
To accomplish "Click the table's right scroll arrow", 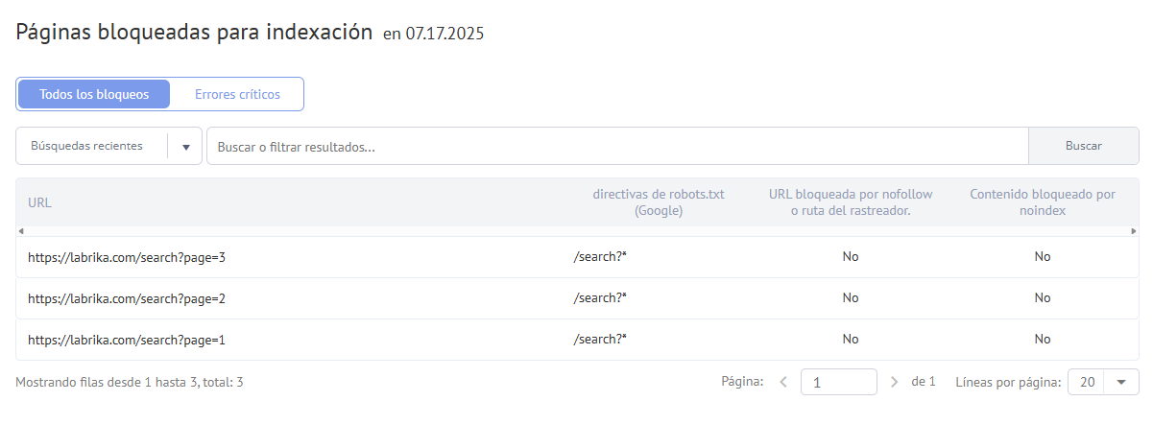I will pos(1134,231).
